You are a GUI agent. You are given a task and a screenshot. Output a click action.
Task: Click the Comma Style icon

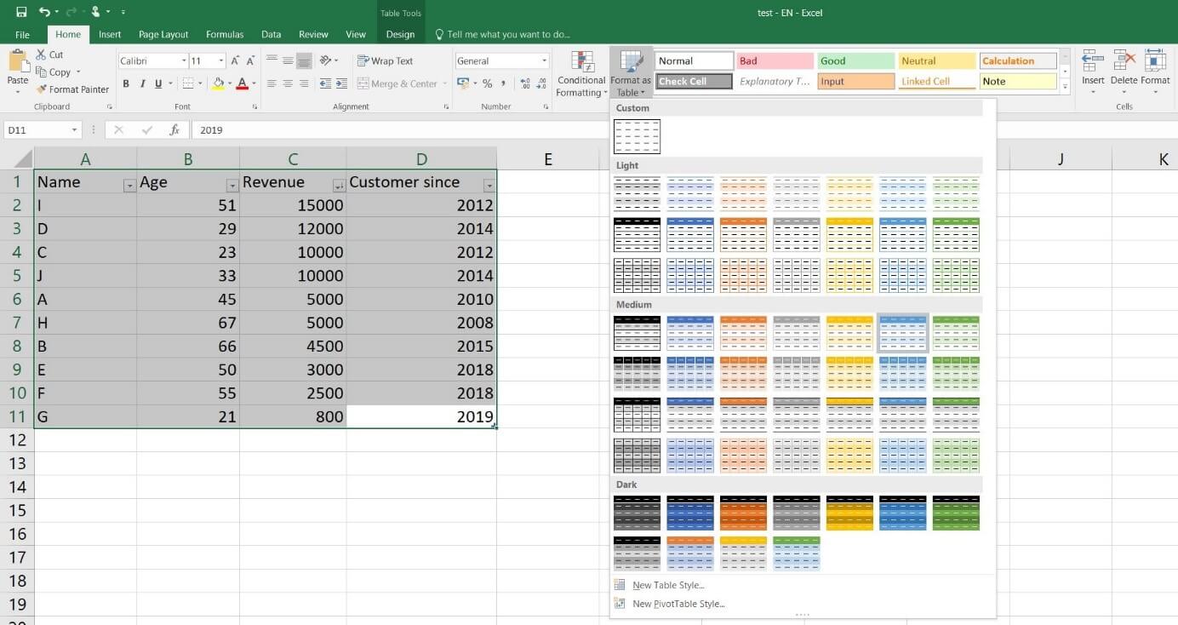(504, 83)
